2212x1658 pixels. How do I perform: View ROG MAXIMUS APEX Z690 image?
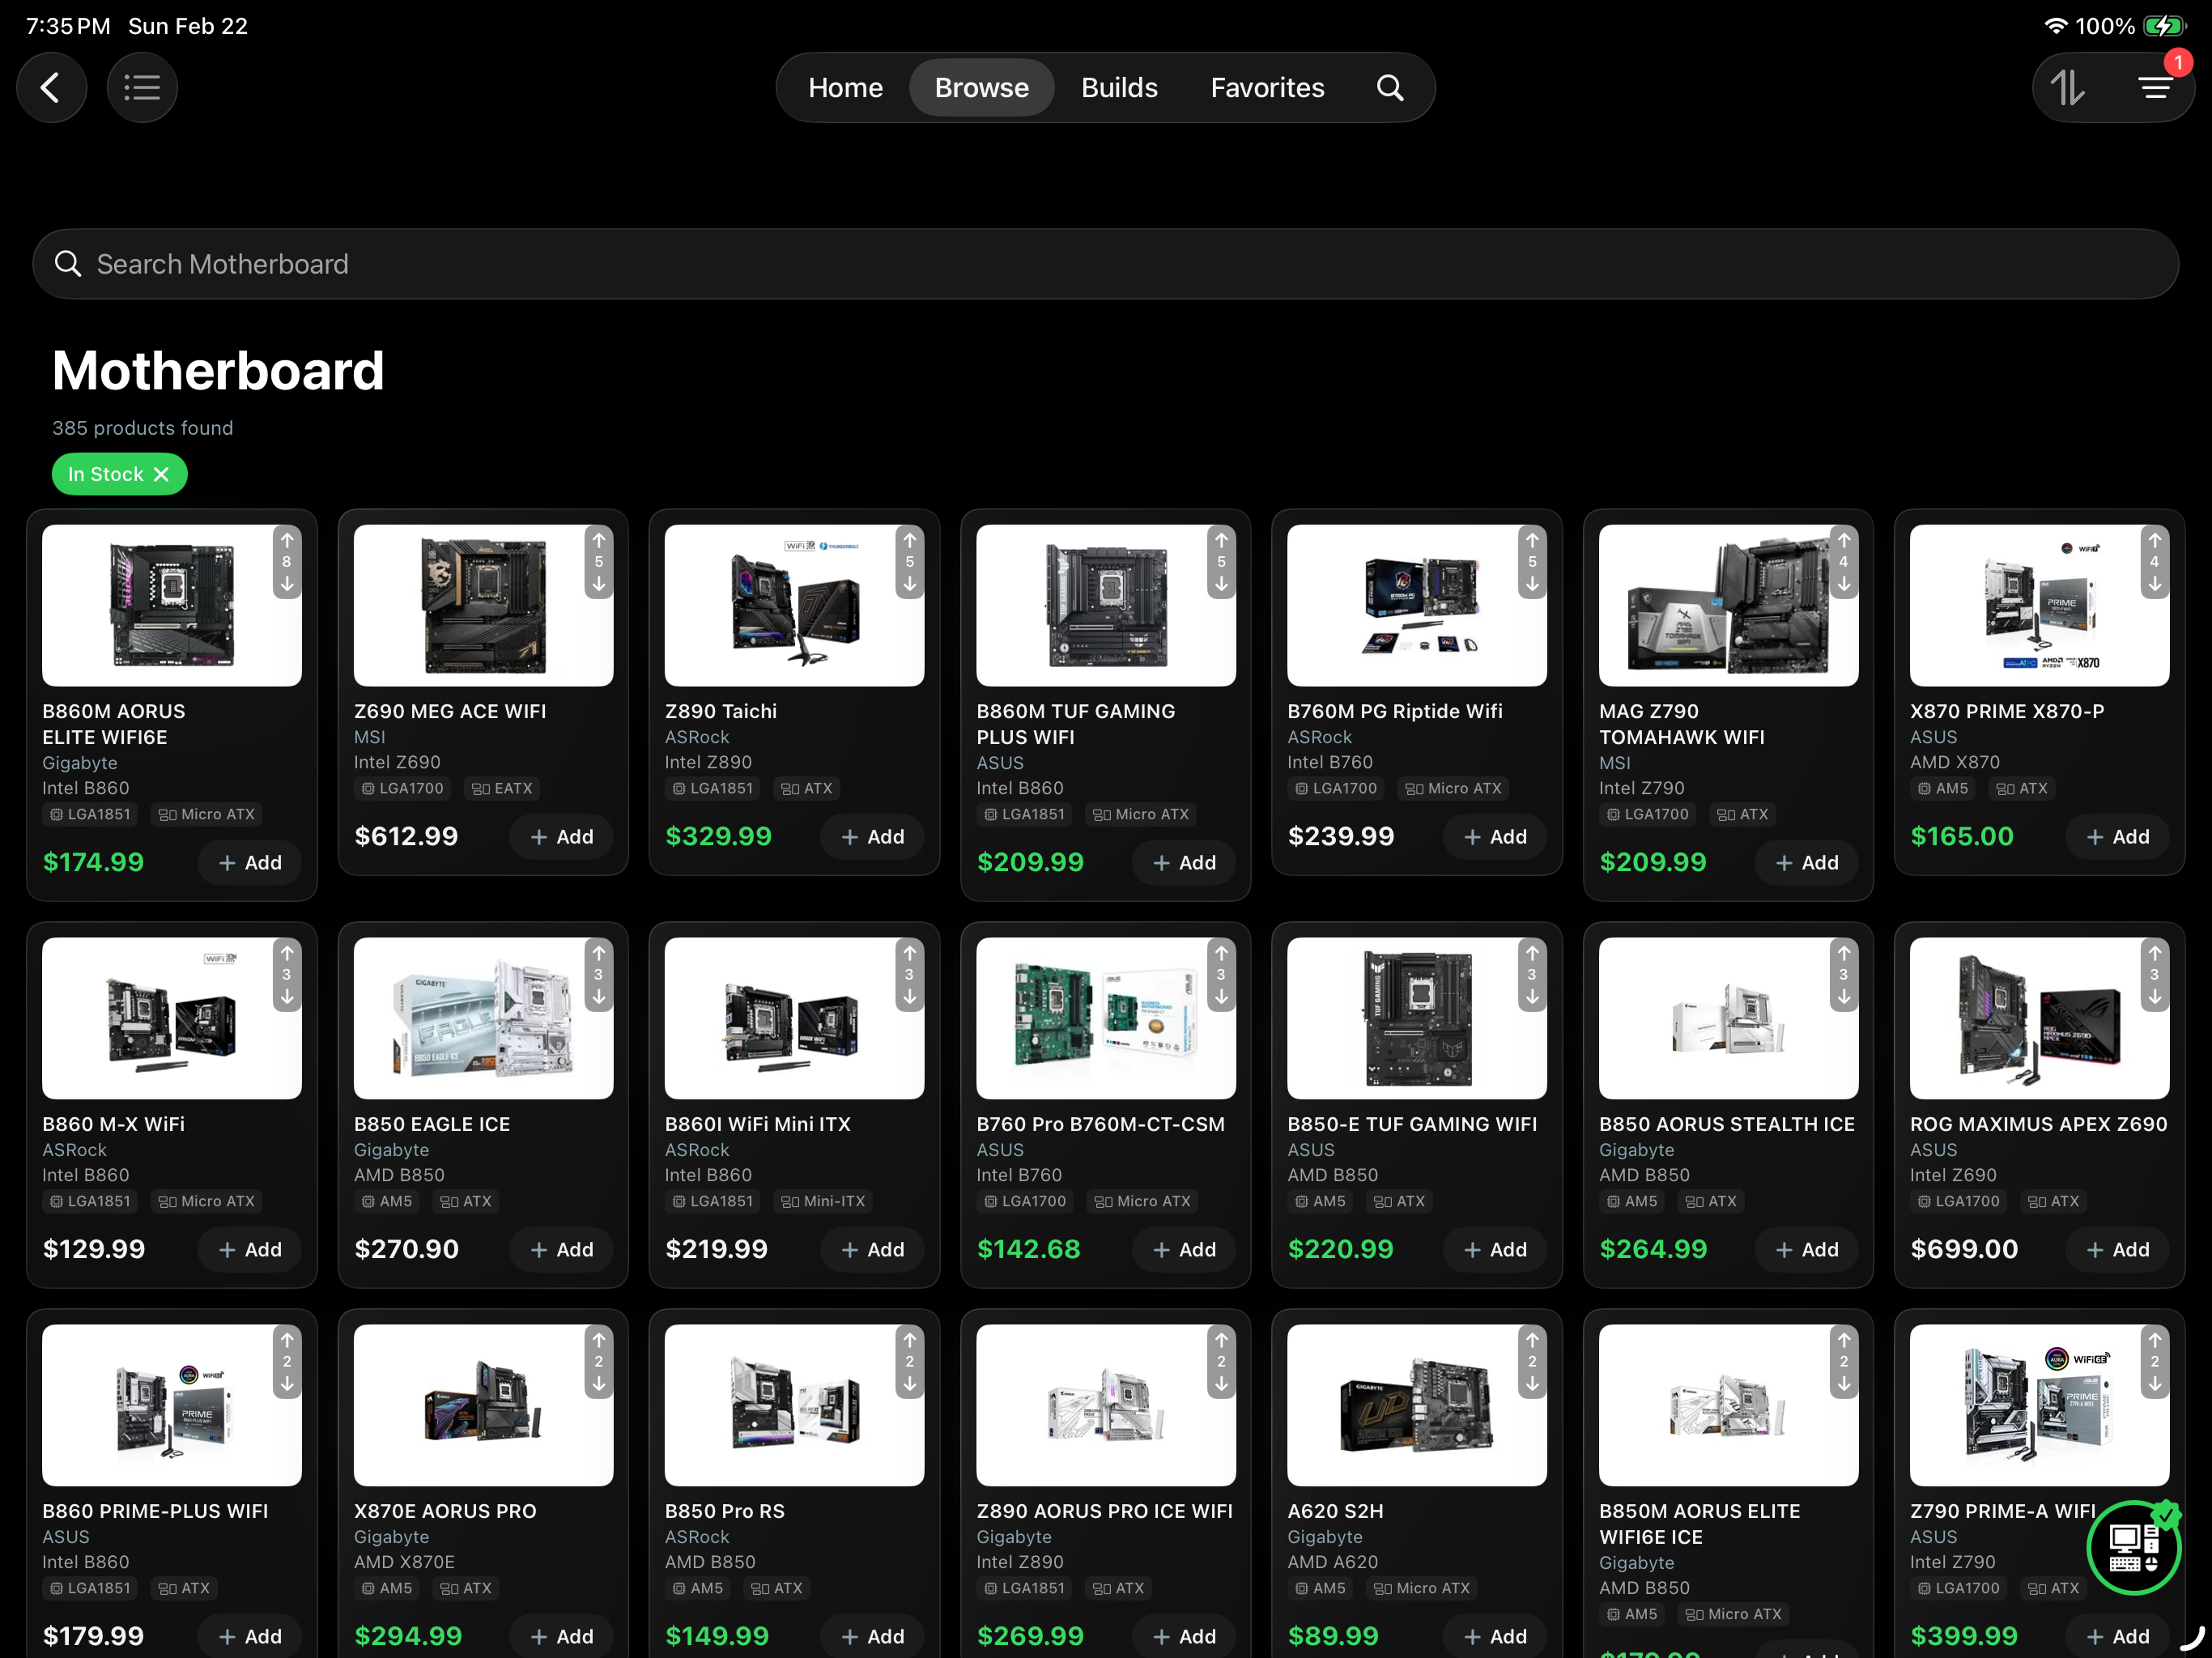[2040, 1018]
